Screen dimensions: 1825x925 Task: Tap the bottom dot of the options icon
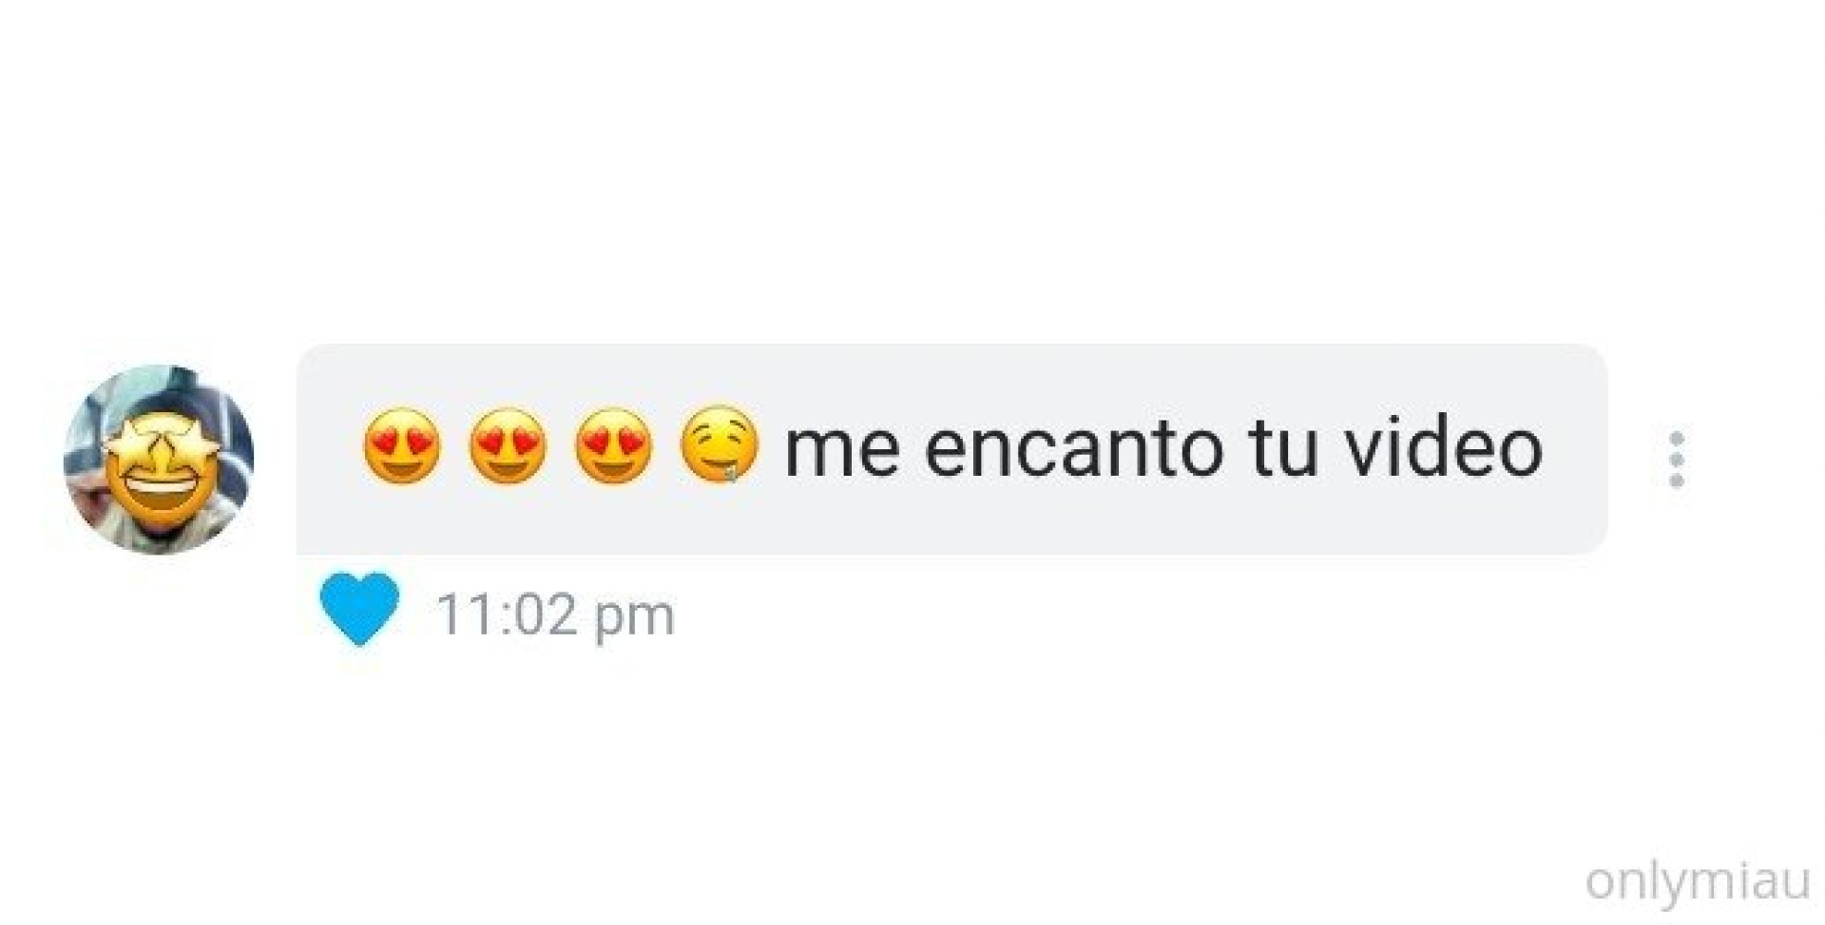click(1677, 481)
